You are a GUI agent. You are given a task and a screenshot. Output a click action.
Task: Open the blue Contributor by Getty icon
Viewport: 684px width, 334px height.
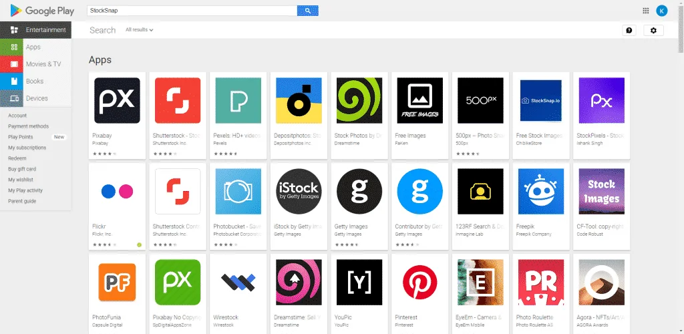[420, 192]
